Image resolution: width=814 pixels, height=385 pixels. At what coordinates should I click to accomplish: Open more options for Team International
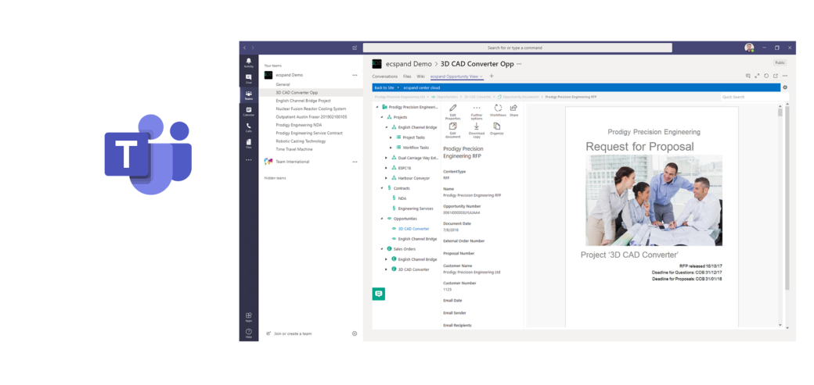(x=355, y=162)
